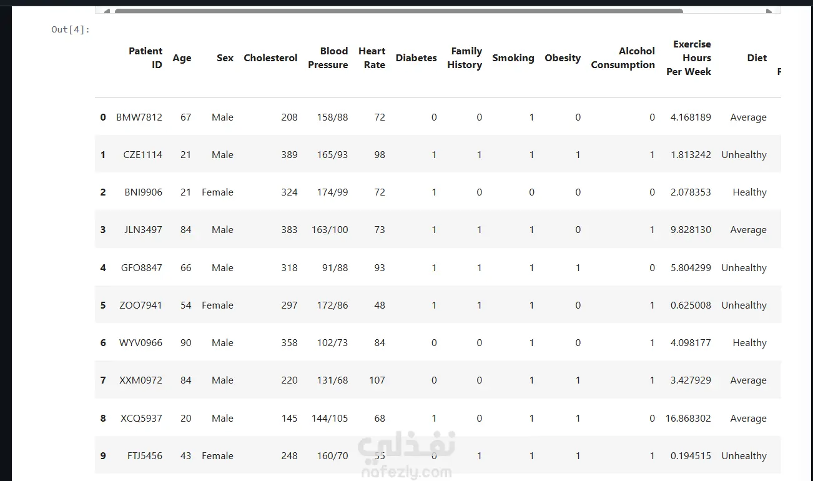Click the Out[4] output prompt
The height and width of the screenshot is (481, 813).
[x=71, y=29]
